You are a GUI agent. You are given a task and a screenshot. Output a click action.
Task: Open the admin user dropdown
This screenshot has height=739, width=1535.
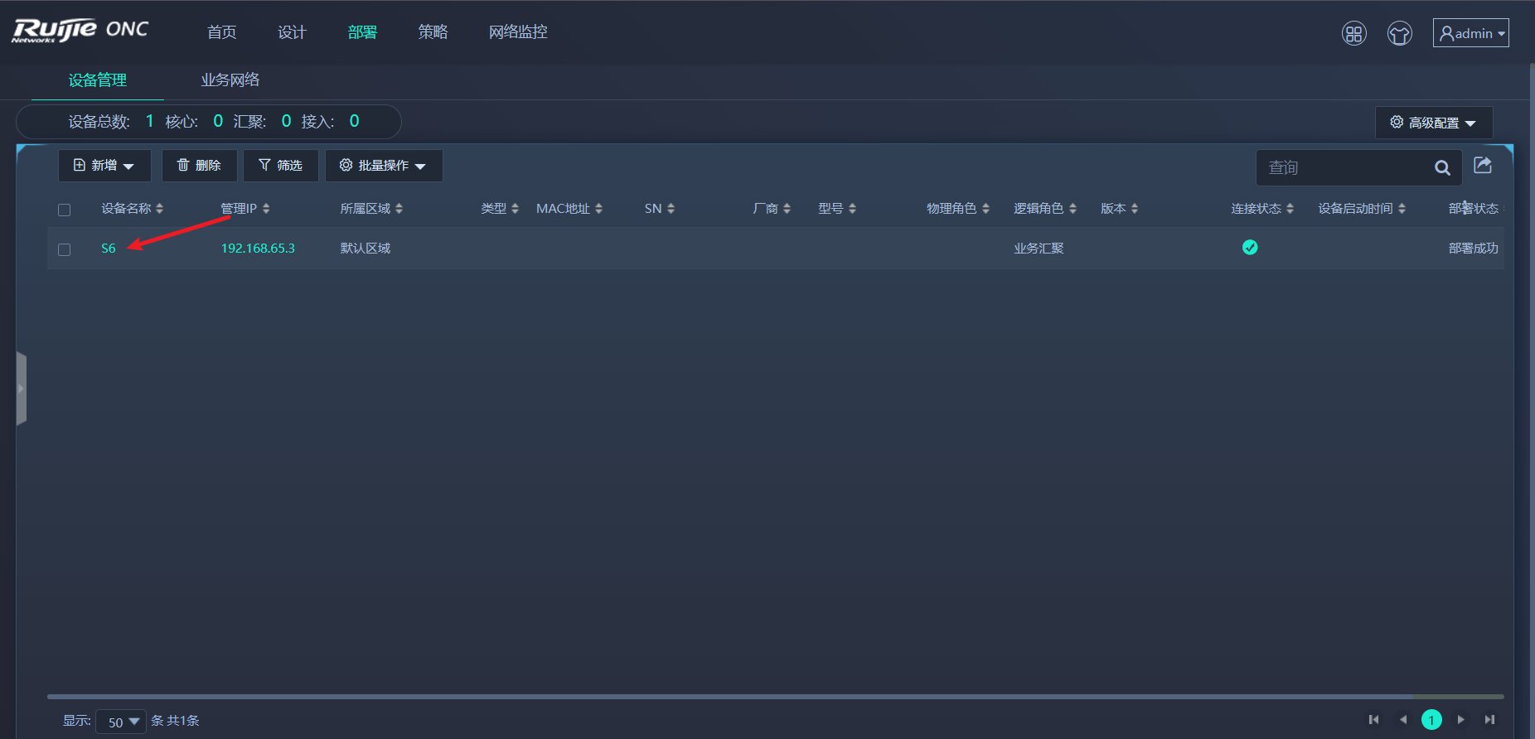tap(1471, 33)
